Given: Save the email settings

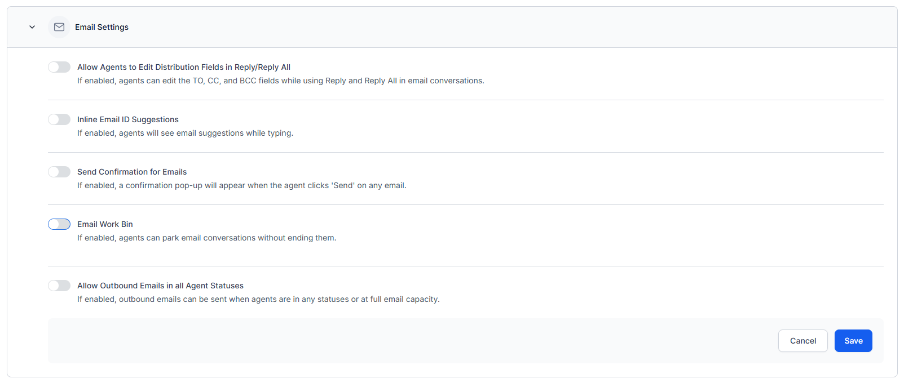Looking at the screenshot, I should click(x=853, y=341).
